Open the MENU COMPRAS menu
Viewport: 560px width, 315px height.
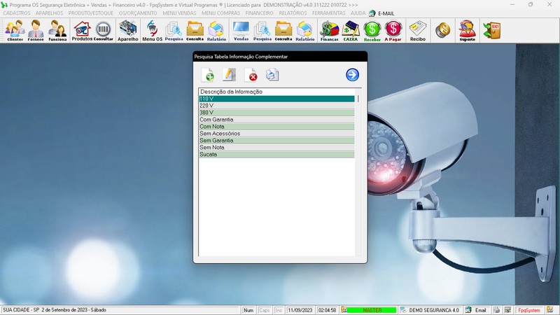coord(220,13)
